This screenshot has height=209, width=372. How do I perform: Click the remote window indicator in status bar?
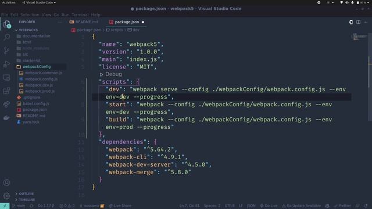tap(5, 206)
